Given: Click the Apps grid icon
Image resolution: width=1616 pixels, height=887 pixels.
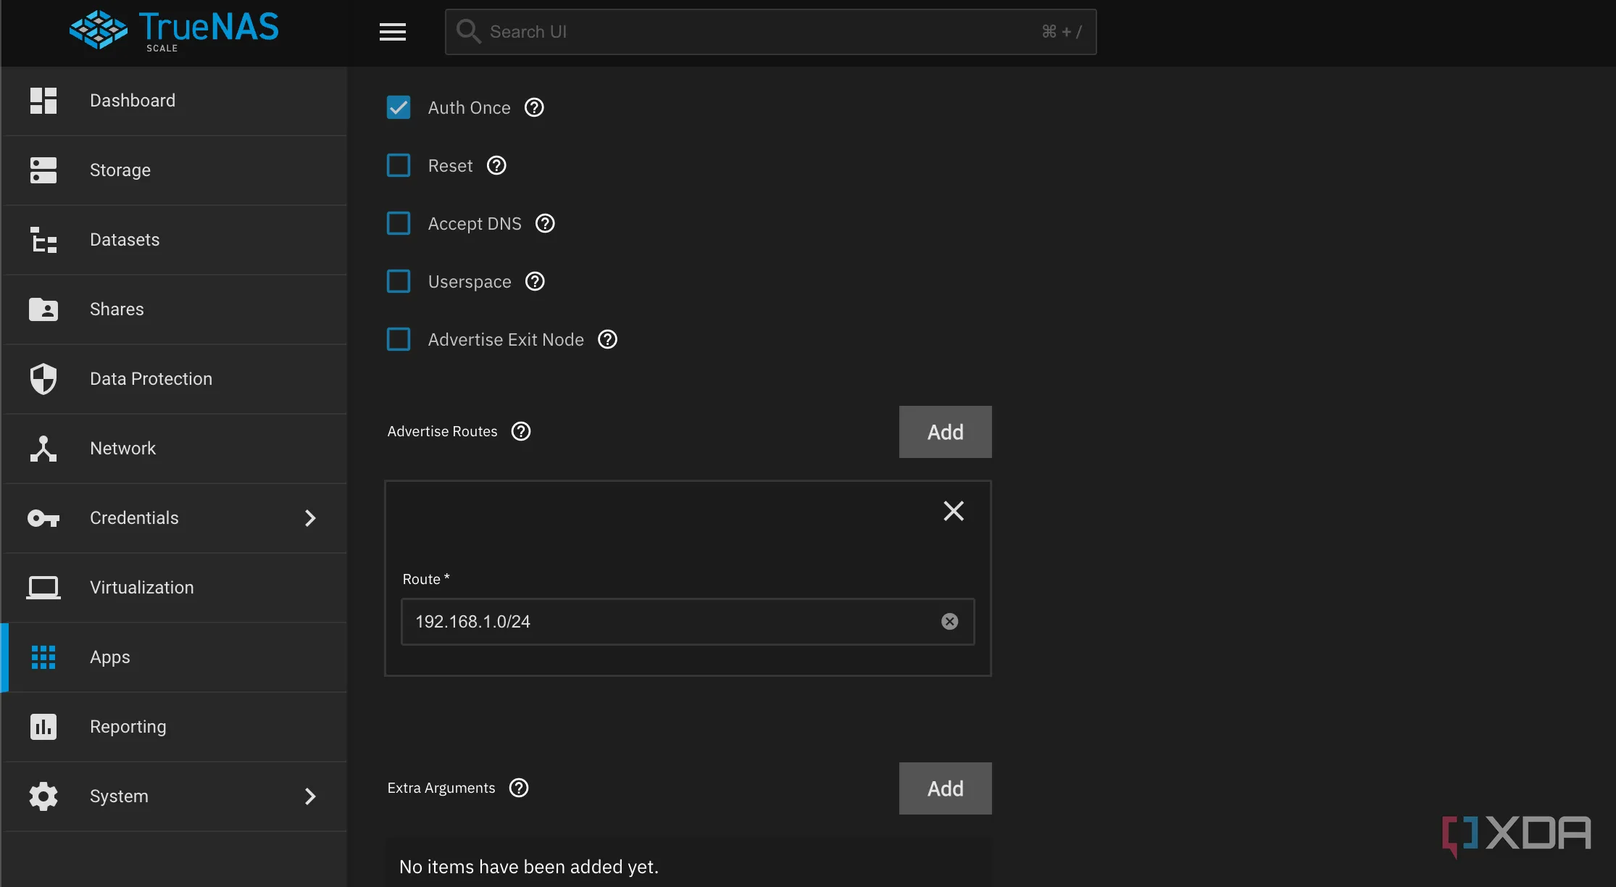Looking at the screenshot, I should tap(43, 657).
